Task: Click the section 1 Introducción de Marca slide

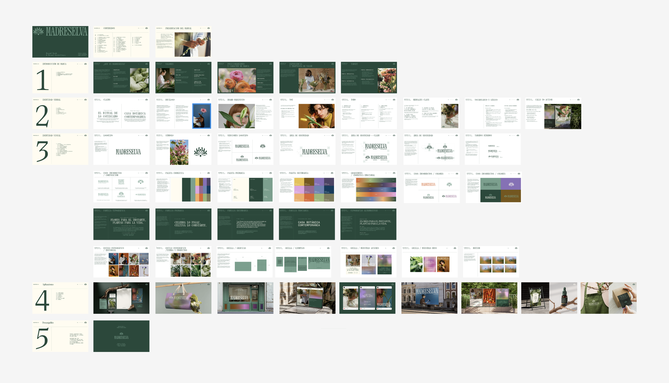Action: (60, 78)
